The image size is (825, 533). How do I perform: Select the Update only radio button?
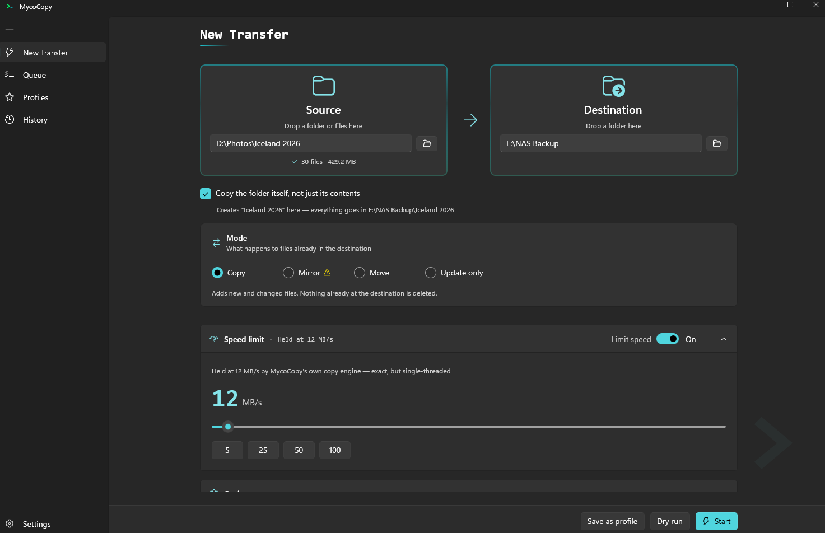pos(431,273)
